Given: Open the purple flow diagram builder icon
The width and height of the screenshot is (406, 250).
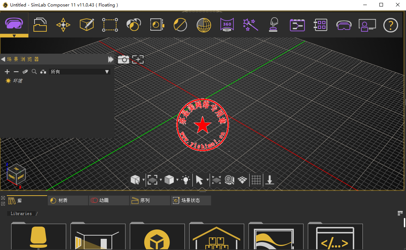Looking at the screenshot, I should point(297,25).
